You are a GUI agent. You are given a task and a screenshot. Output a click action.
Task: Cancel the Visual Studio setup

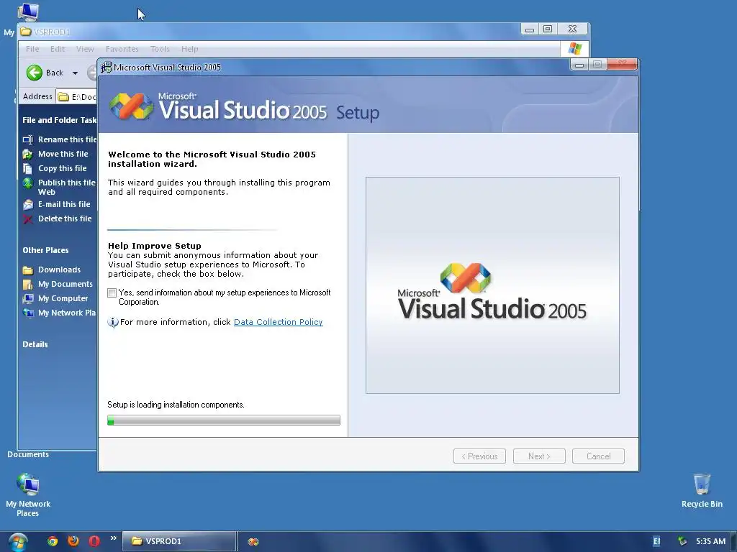pyautogui.click(x=598, y=456)
